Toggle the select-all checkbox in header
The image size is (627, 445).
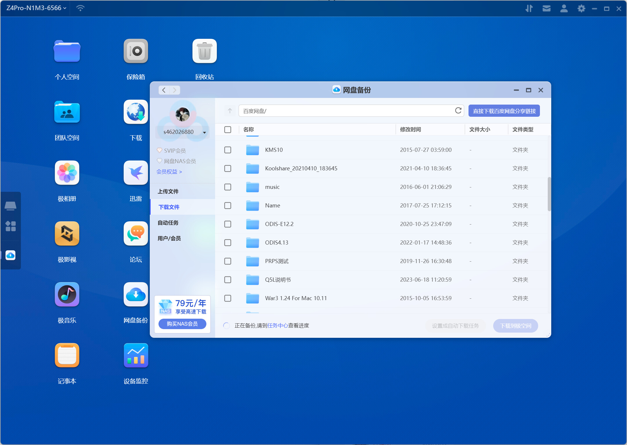(228, 130)
